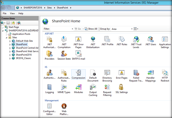Open the Filter dropdown arrow

pos(72,29)
